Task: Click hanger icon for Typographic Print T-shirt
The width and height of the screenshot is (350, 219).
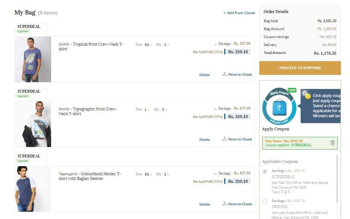Action: tap(225, 139)
